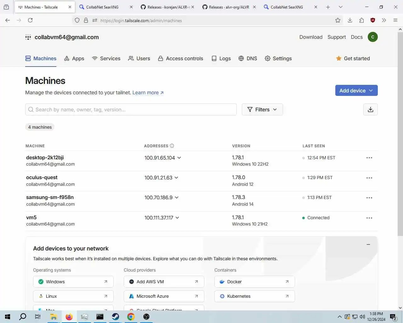Image resolution: width=403 pixels, height=323 pixels.
Task: Open Firefox extensions puzzle icon
Action: [x=361, y=20]
